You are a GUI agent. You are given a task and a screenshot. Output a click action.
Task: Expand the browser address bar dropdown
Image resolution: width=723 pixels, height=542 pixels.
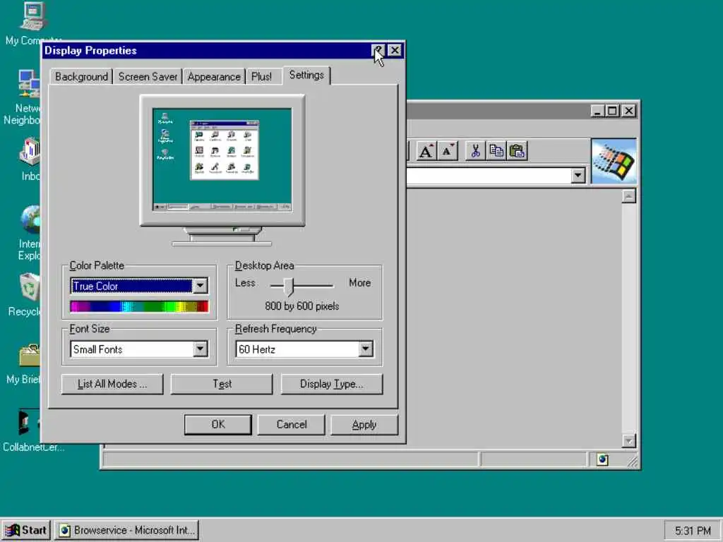(x=578, y=175)
